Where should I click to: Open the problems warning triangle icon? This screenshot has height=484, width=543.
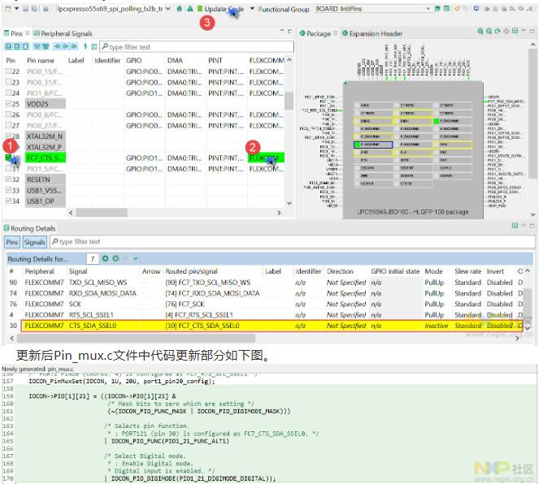pos(189,9)
